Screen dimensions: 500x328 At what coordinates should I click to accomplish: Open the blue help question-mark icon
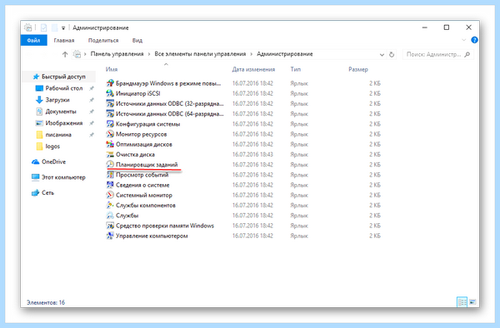[474, 40]
